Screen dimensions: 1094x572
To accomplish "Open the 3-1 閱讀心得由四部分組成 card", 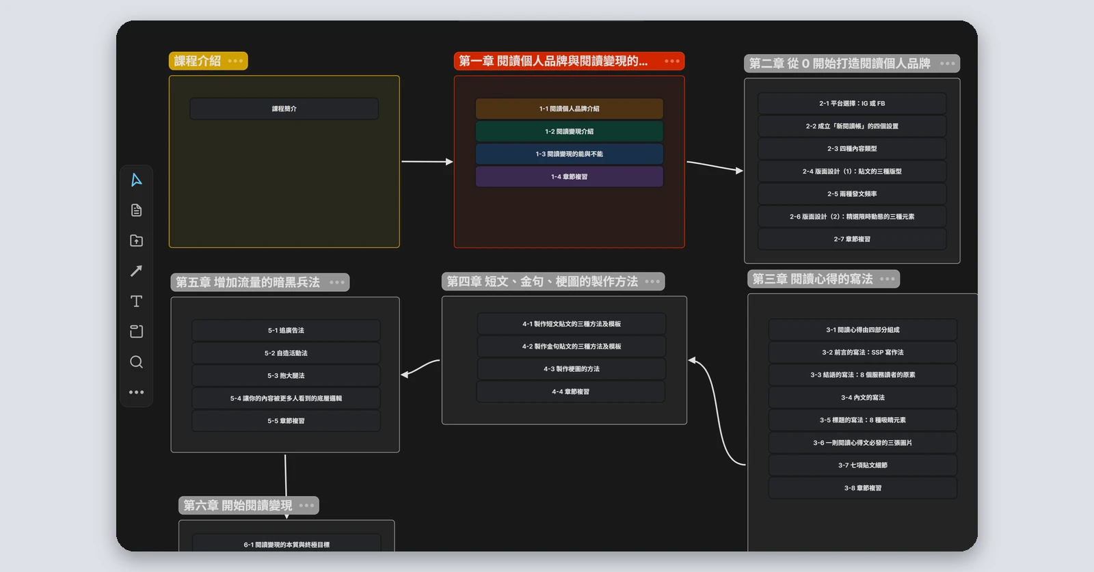I will click(863, 329).
